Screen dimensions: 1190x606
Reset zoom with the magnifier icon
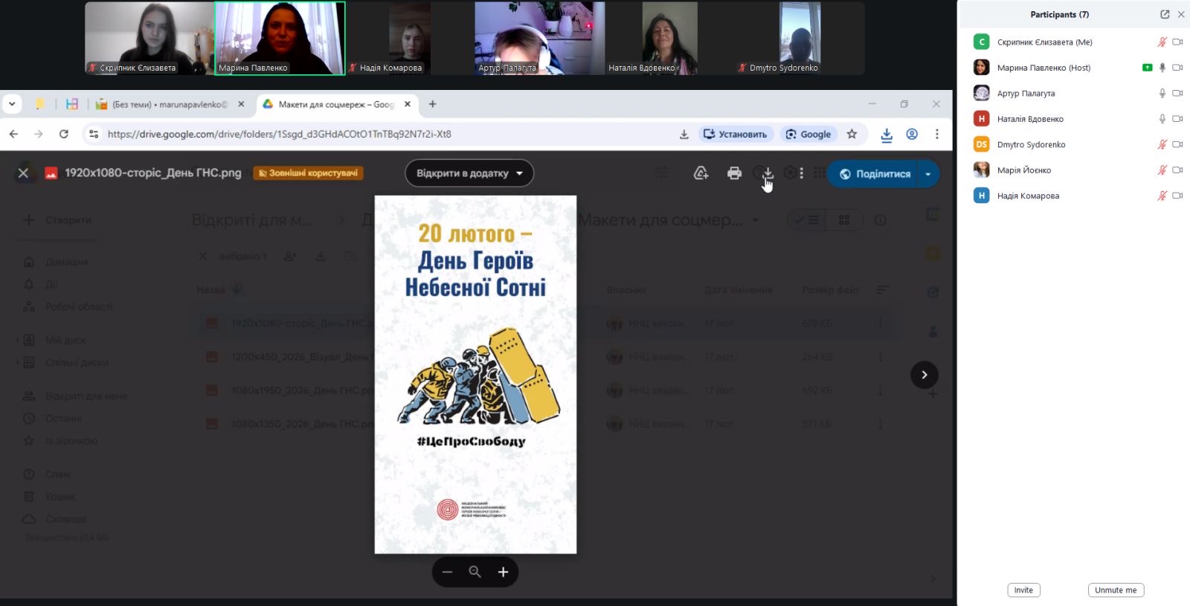pos(475,572)
